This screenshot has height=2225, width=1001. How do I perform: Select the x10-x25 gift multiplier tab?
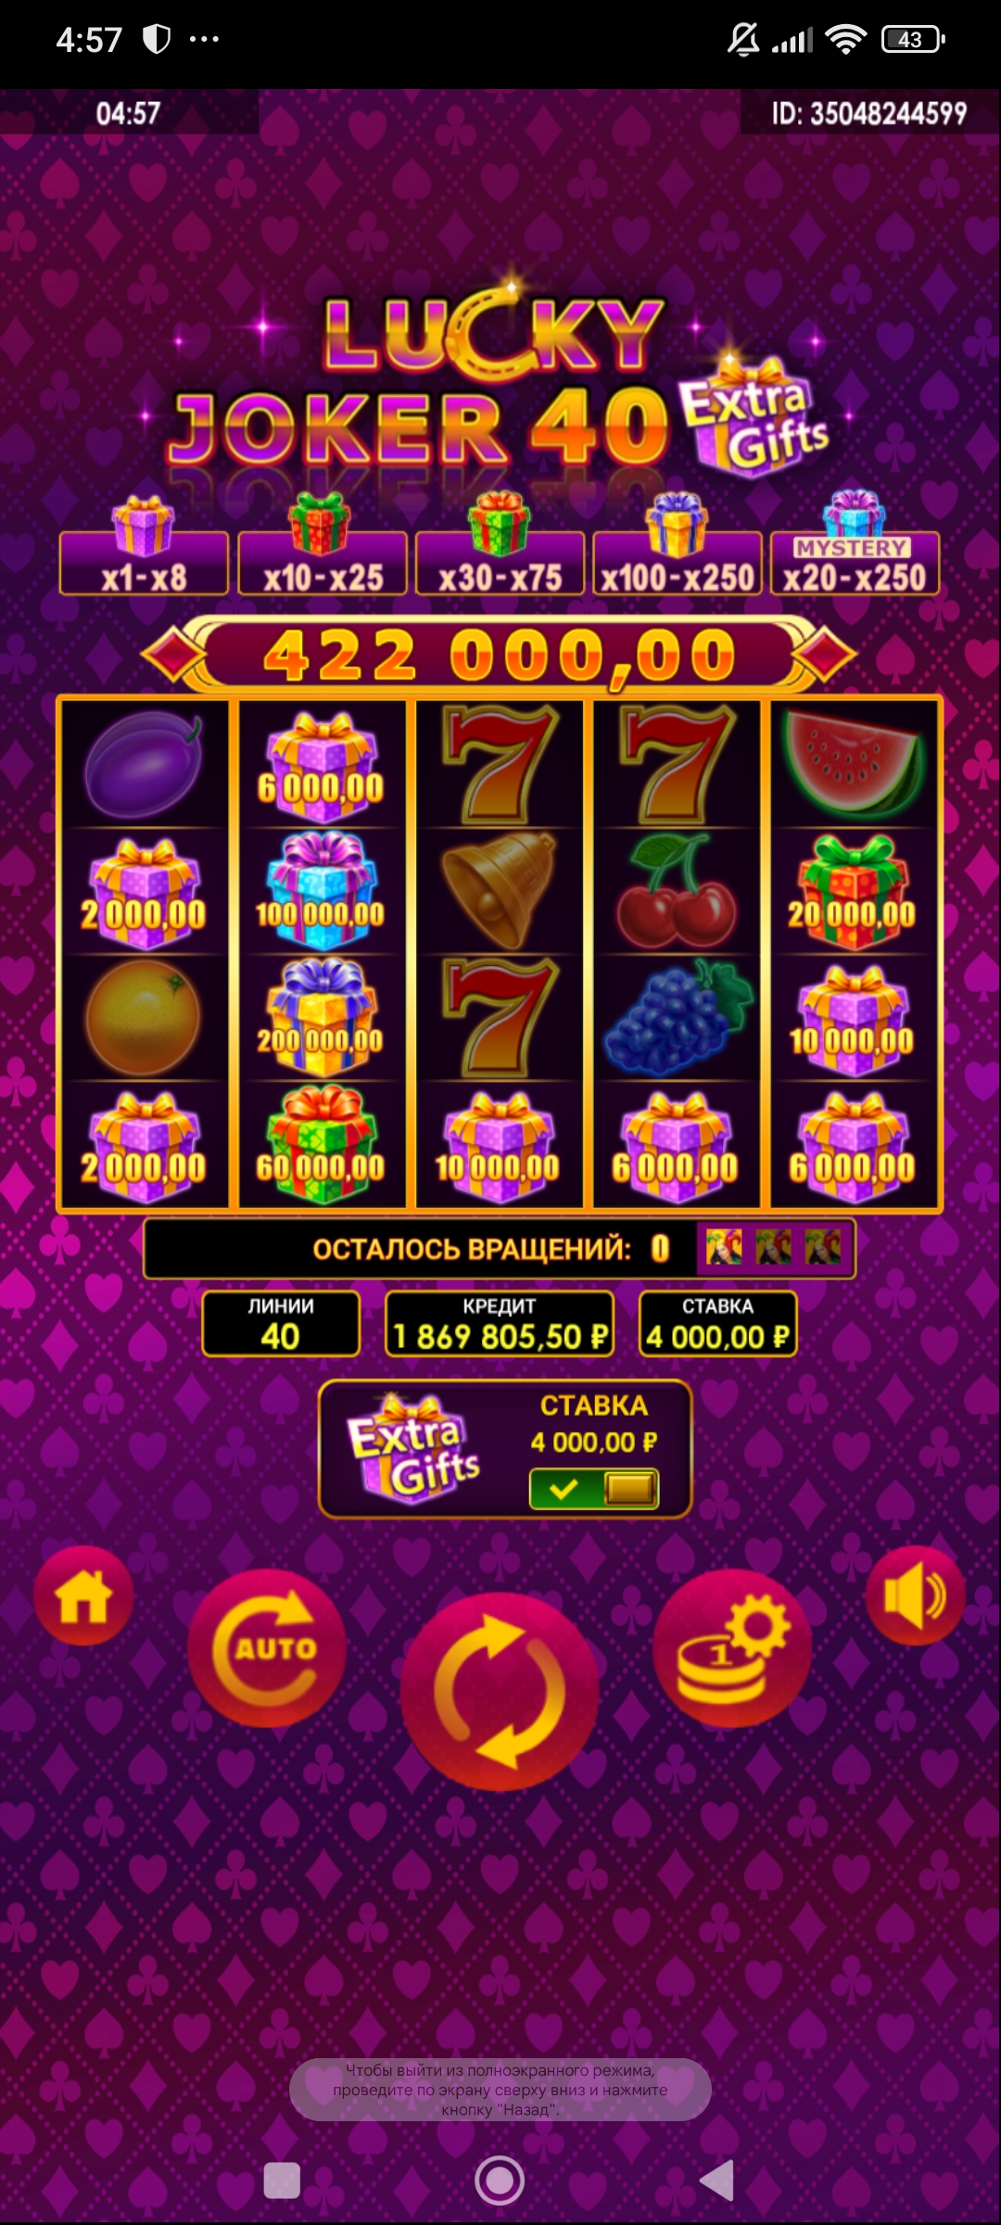point(323,563)
